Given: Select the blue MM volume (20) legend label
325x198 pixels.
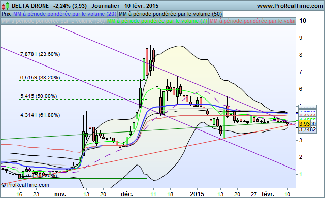Looking at the screenshot, I should (x=64, y=14).
